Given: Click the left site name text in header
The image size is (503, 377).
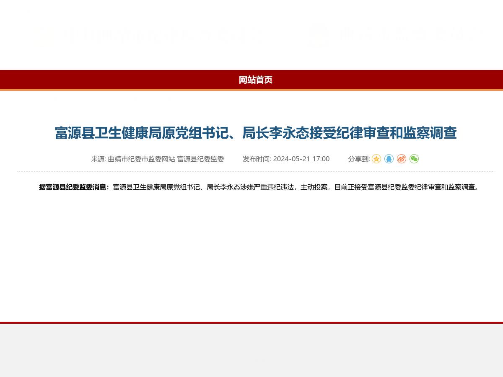Looking at the screenshot, I should 163,35.
